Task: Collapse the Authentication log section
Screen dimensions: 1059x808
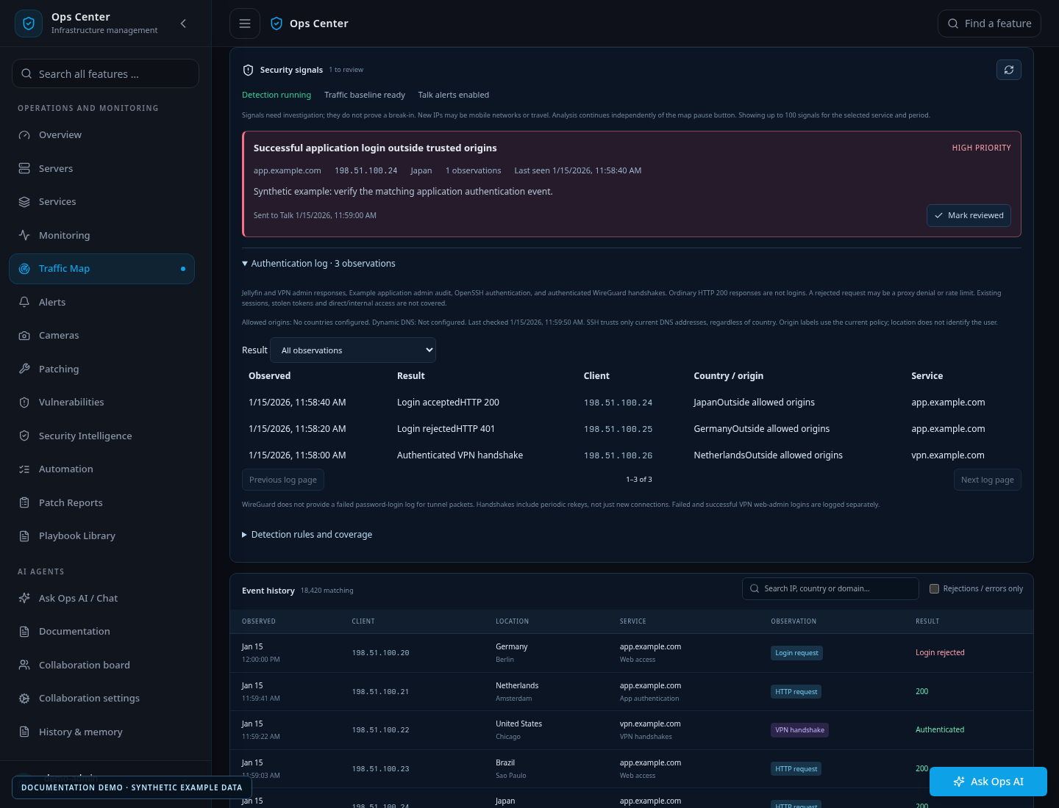Action: tap(318, 264)
